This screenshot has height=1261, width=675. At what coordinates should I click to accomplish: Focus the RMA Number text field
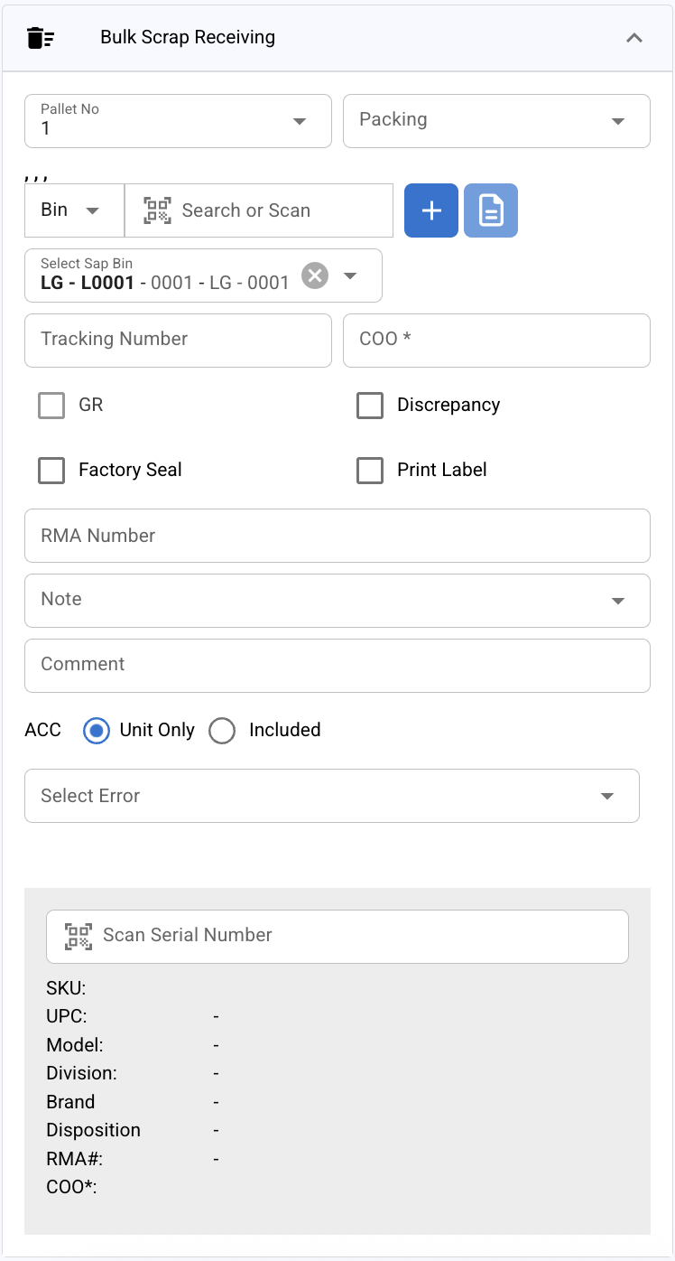(337, 536)
